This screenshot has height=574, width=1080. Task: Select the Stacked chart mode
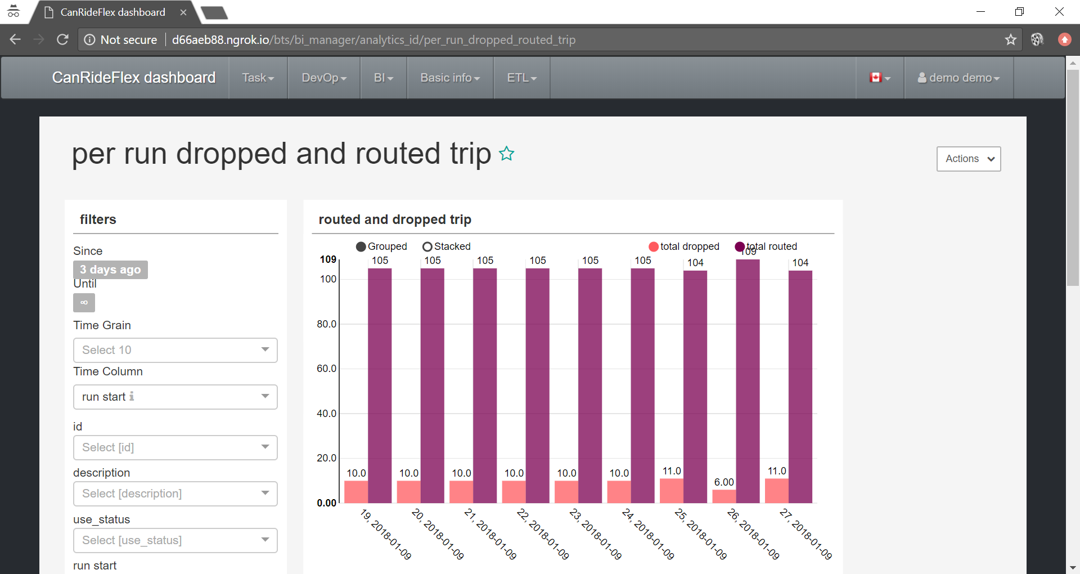447,246
